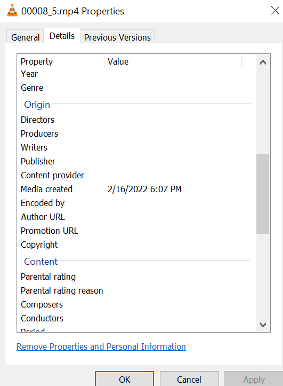Viewport: 283px width, 386px height.
Task: Select the Details tab
Action: tap(62, 36)
